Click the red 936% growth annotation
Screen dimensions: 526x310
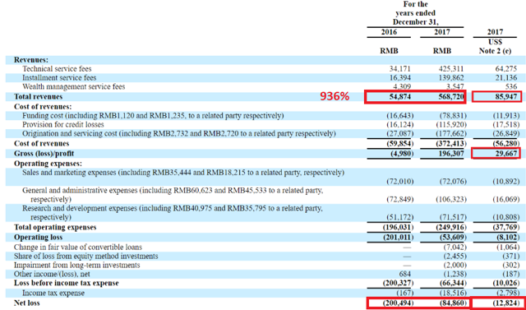tap(335, 97)
